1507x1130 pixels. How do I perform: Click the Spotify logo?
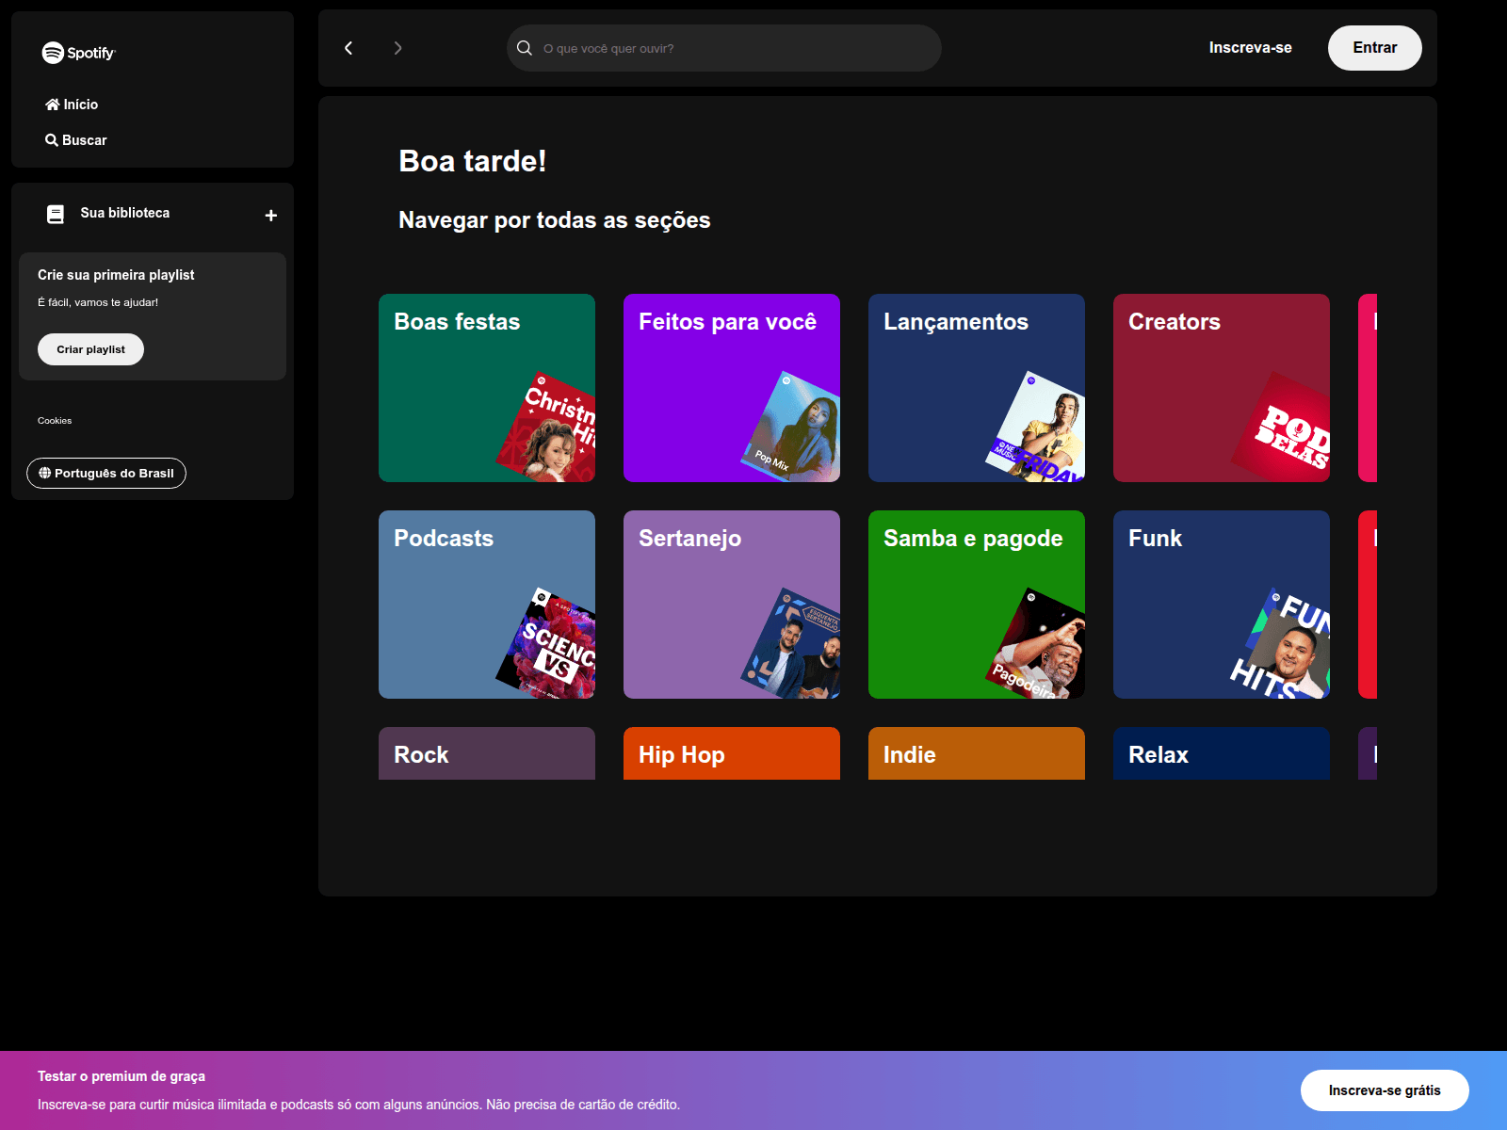point(79,54)
